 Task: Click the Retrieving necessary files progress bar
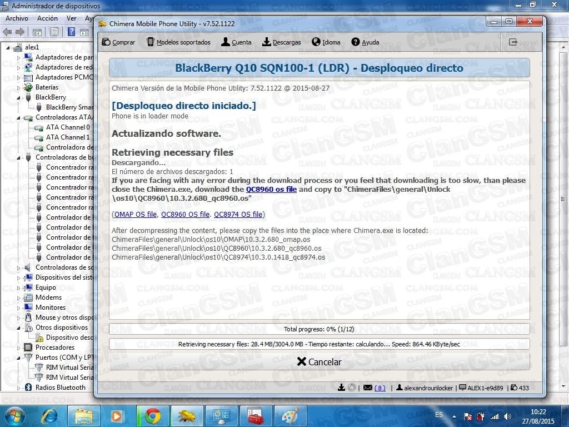320,344
